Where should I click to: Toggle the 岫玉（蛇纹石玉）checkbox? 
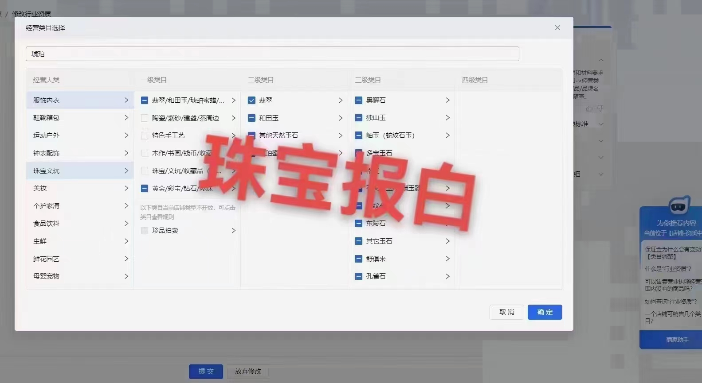click(x=359, y=135)
